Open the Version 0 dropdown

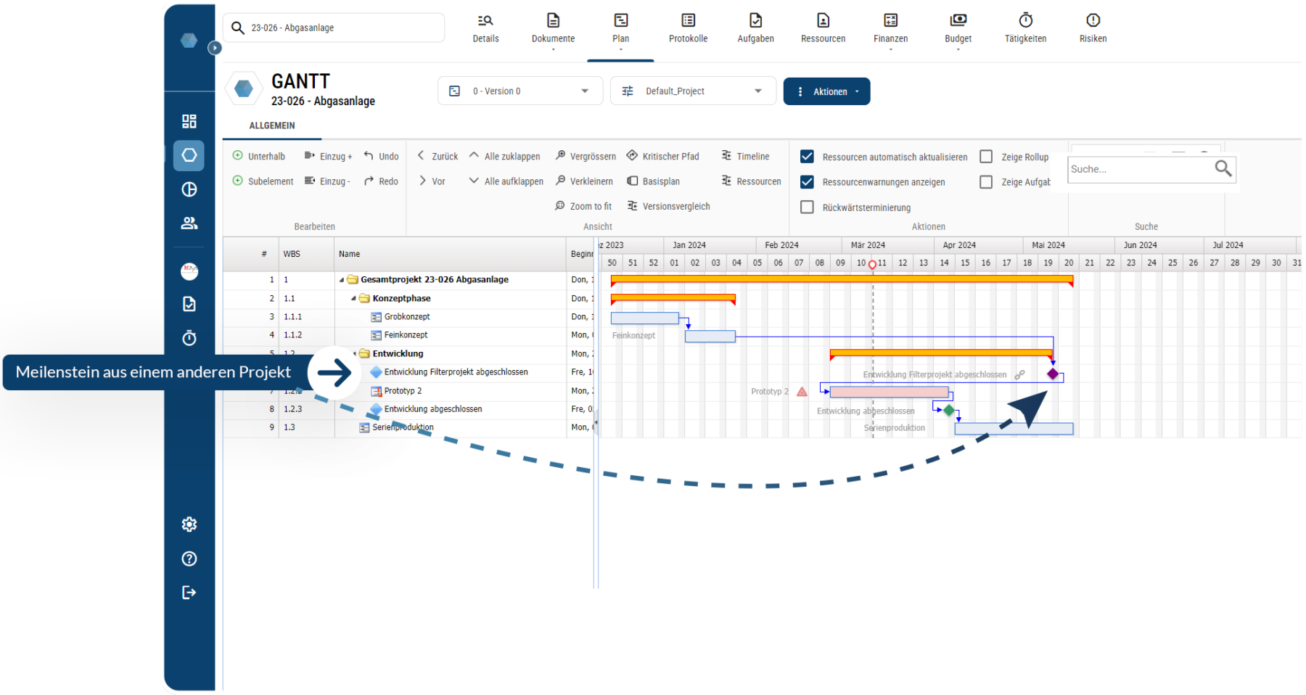[x=519, y=91]
